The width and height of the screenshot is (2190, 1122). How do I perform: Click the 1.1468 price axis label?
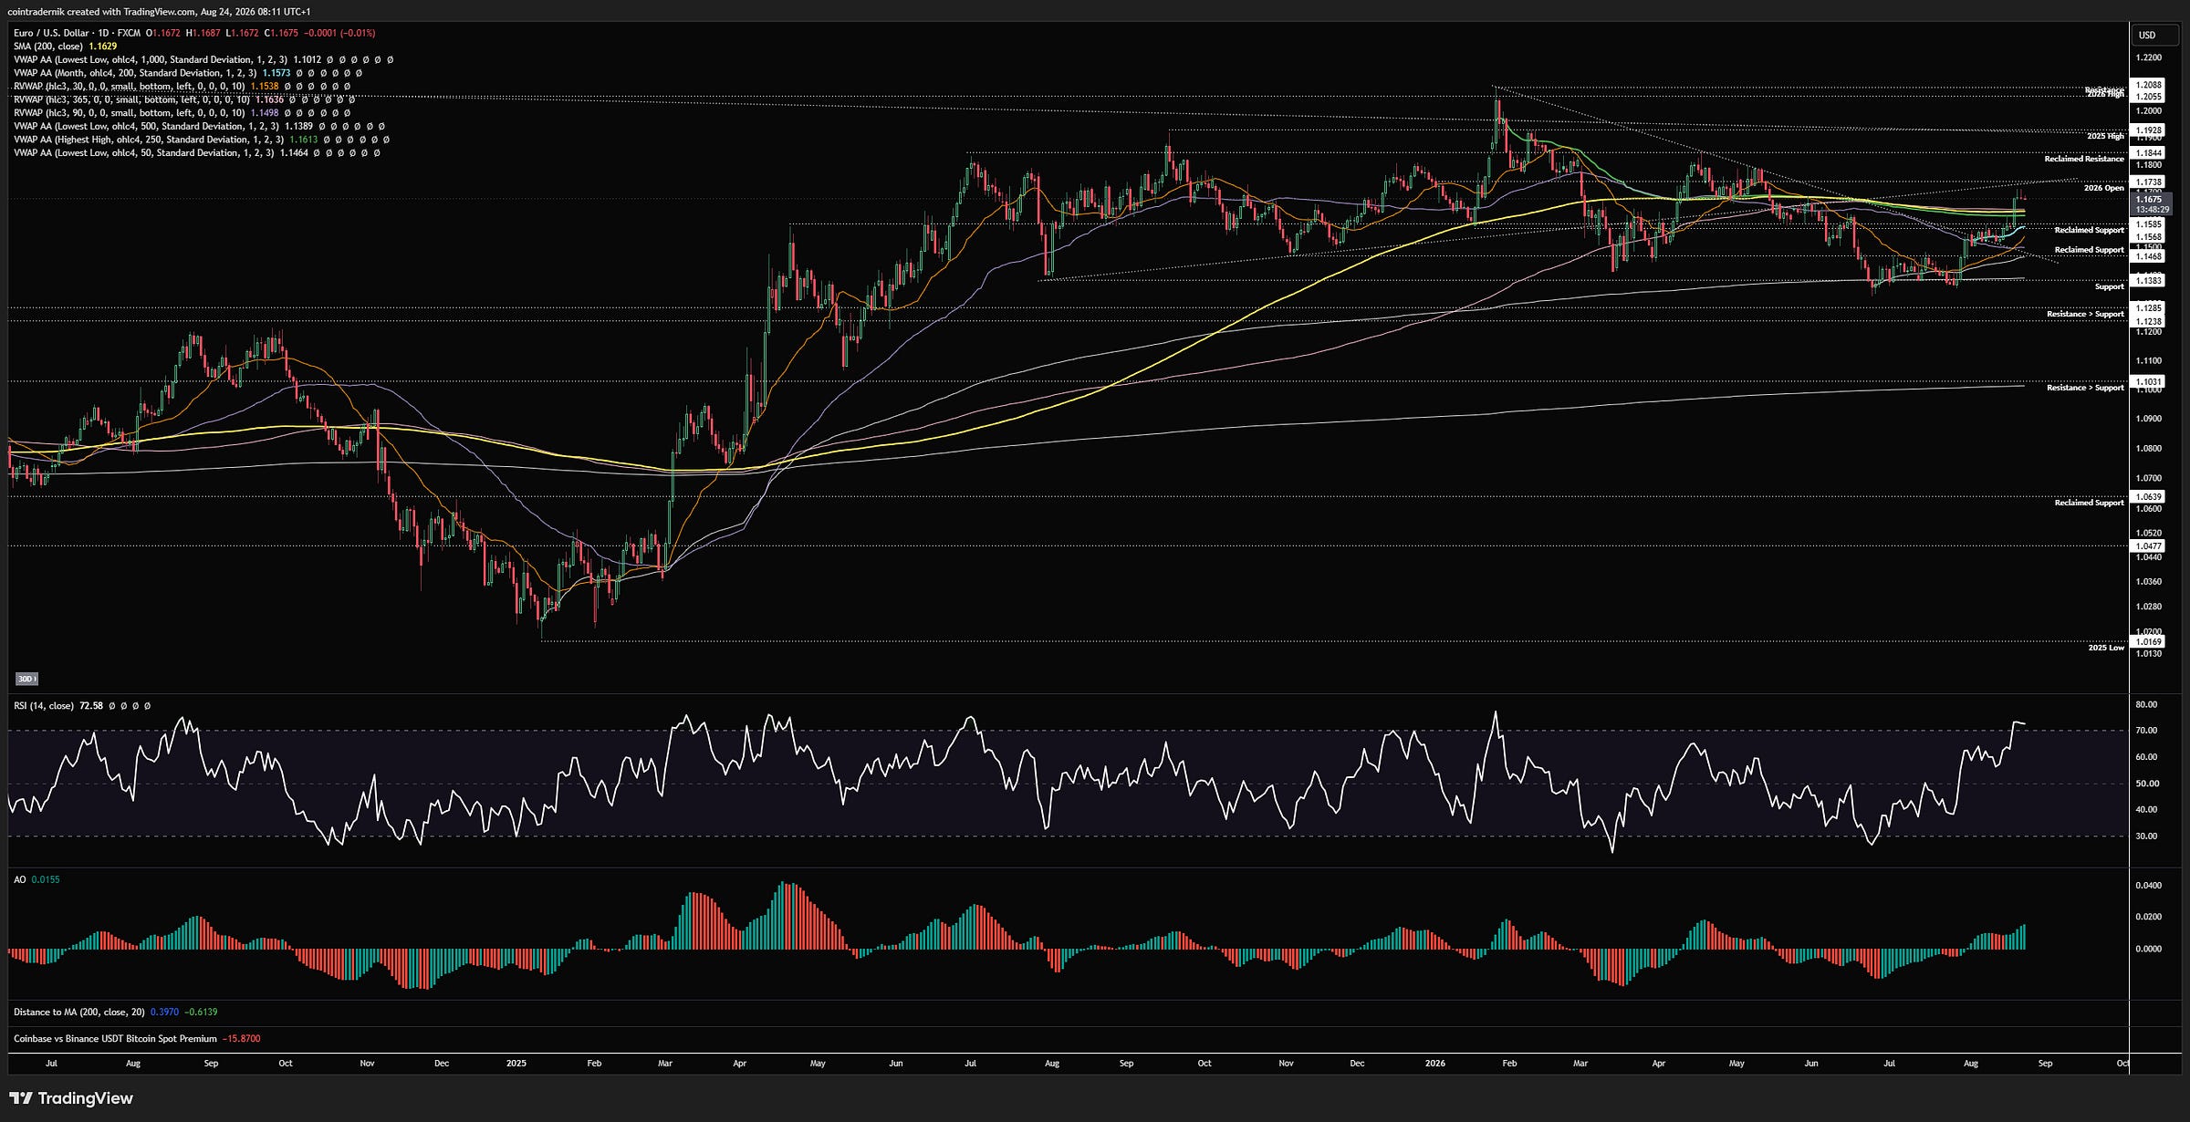coord(2147,257)
